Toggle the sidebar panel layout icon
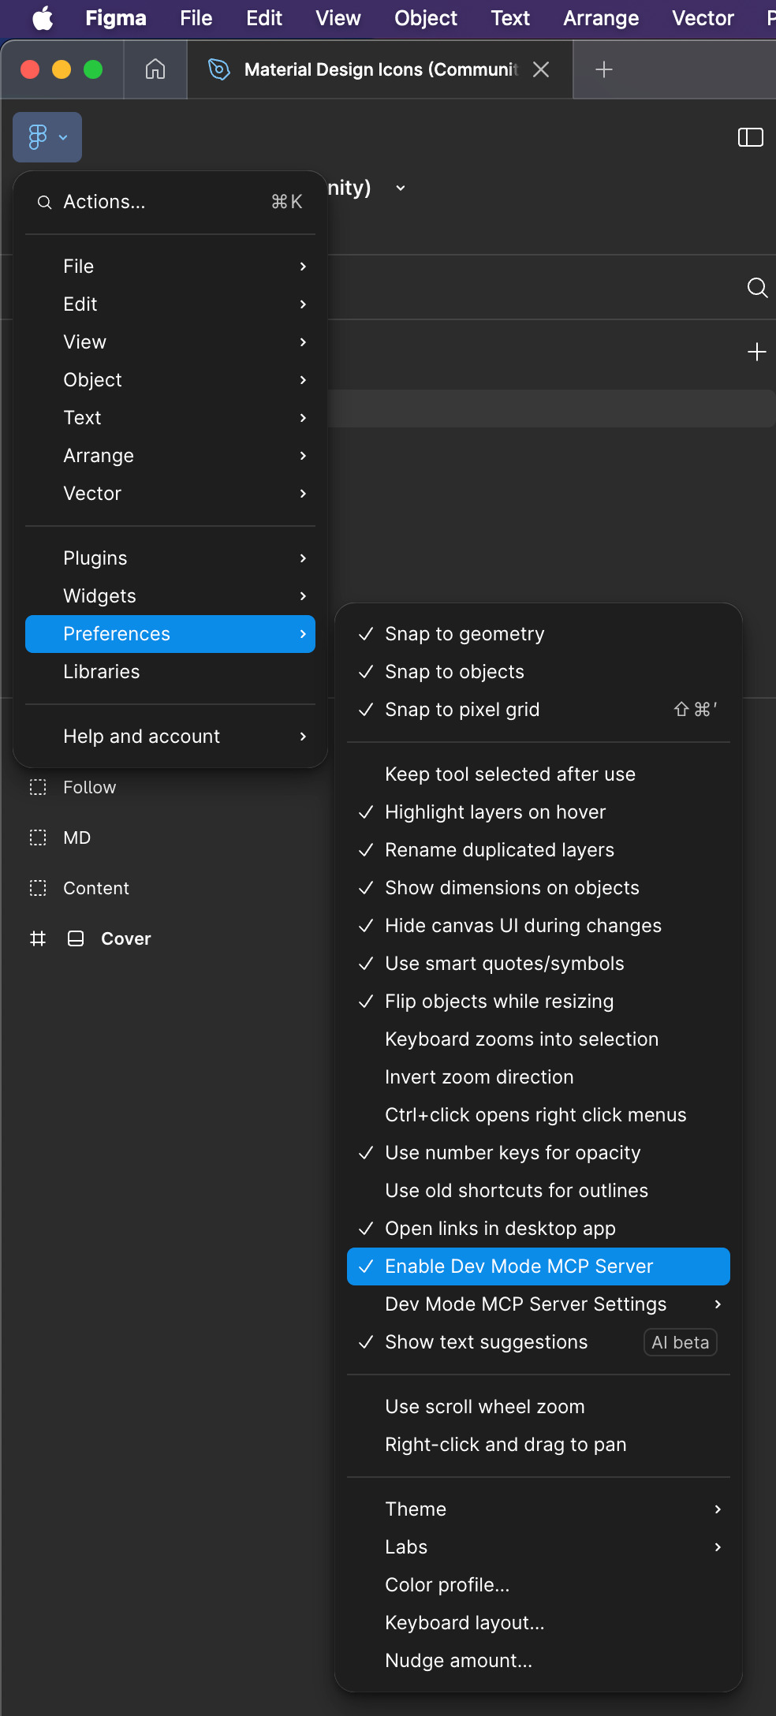 (750, 137)
